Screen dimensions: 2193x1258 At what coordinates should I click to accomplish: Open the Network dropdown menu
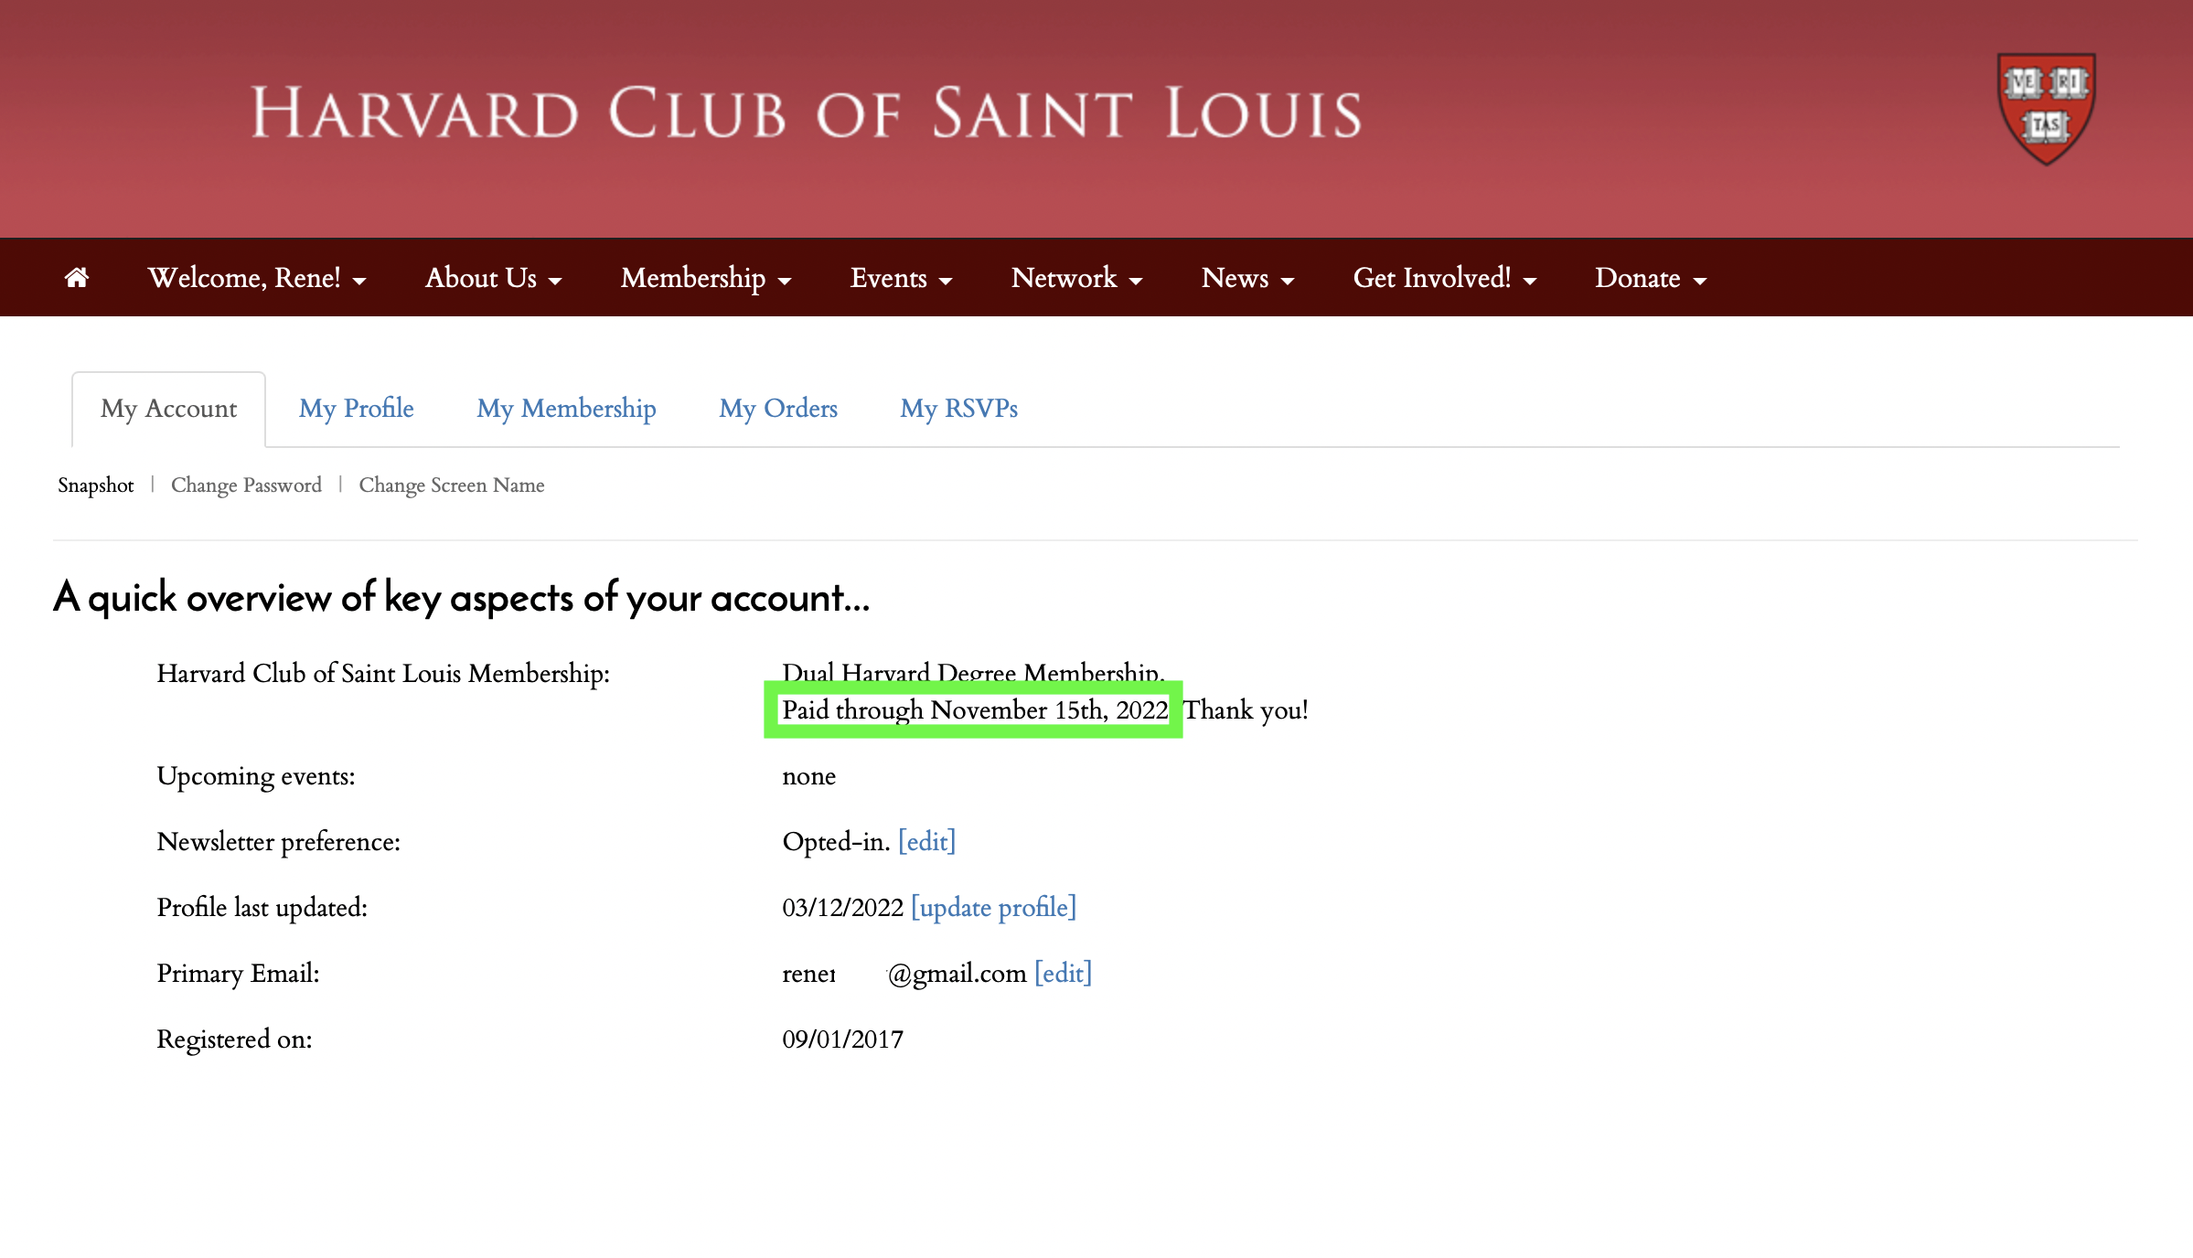(1076, 277)
